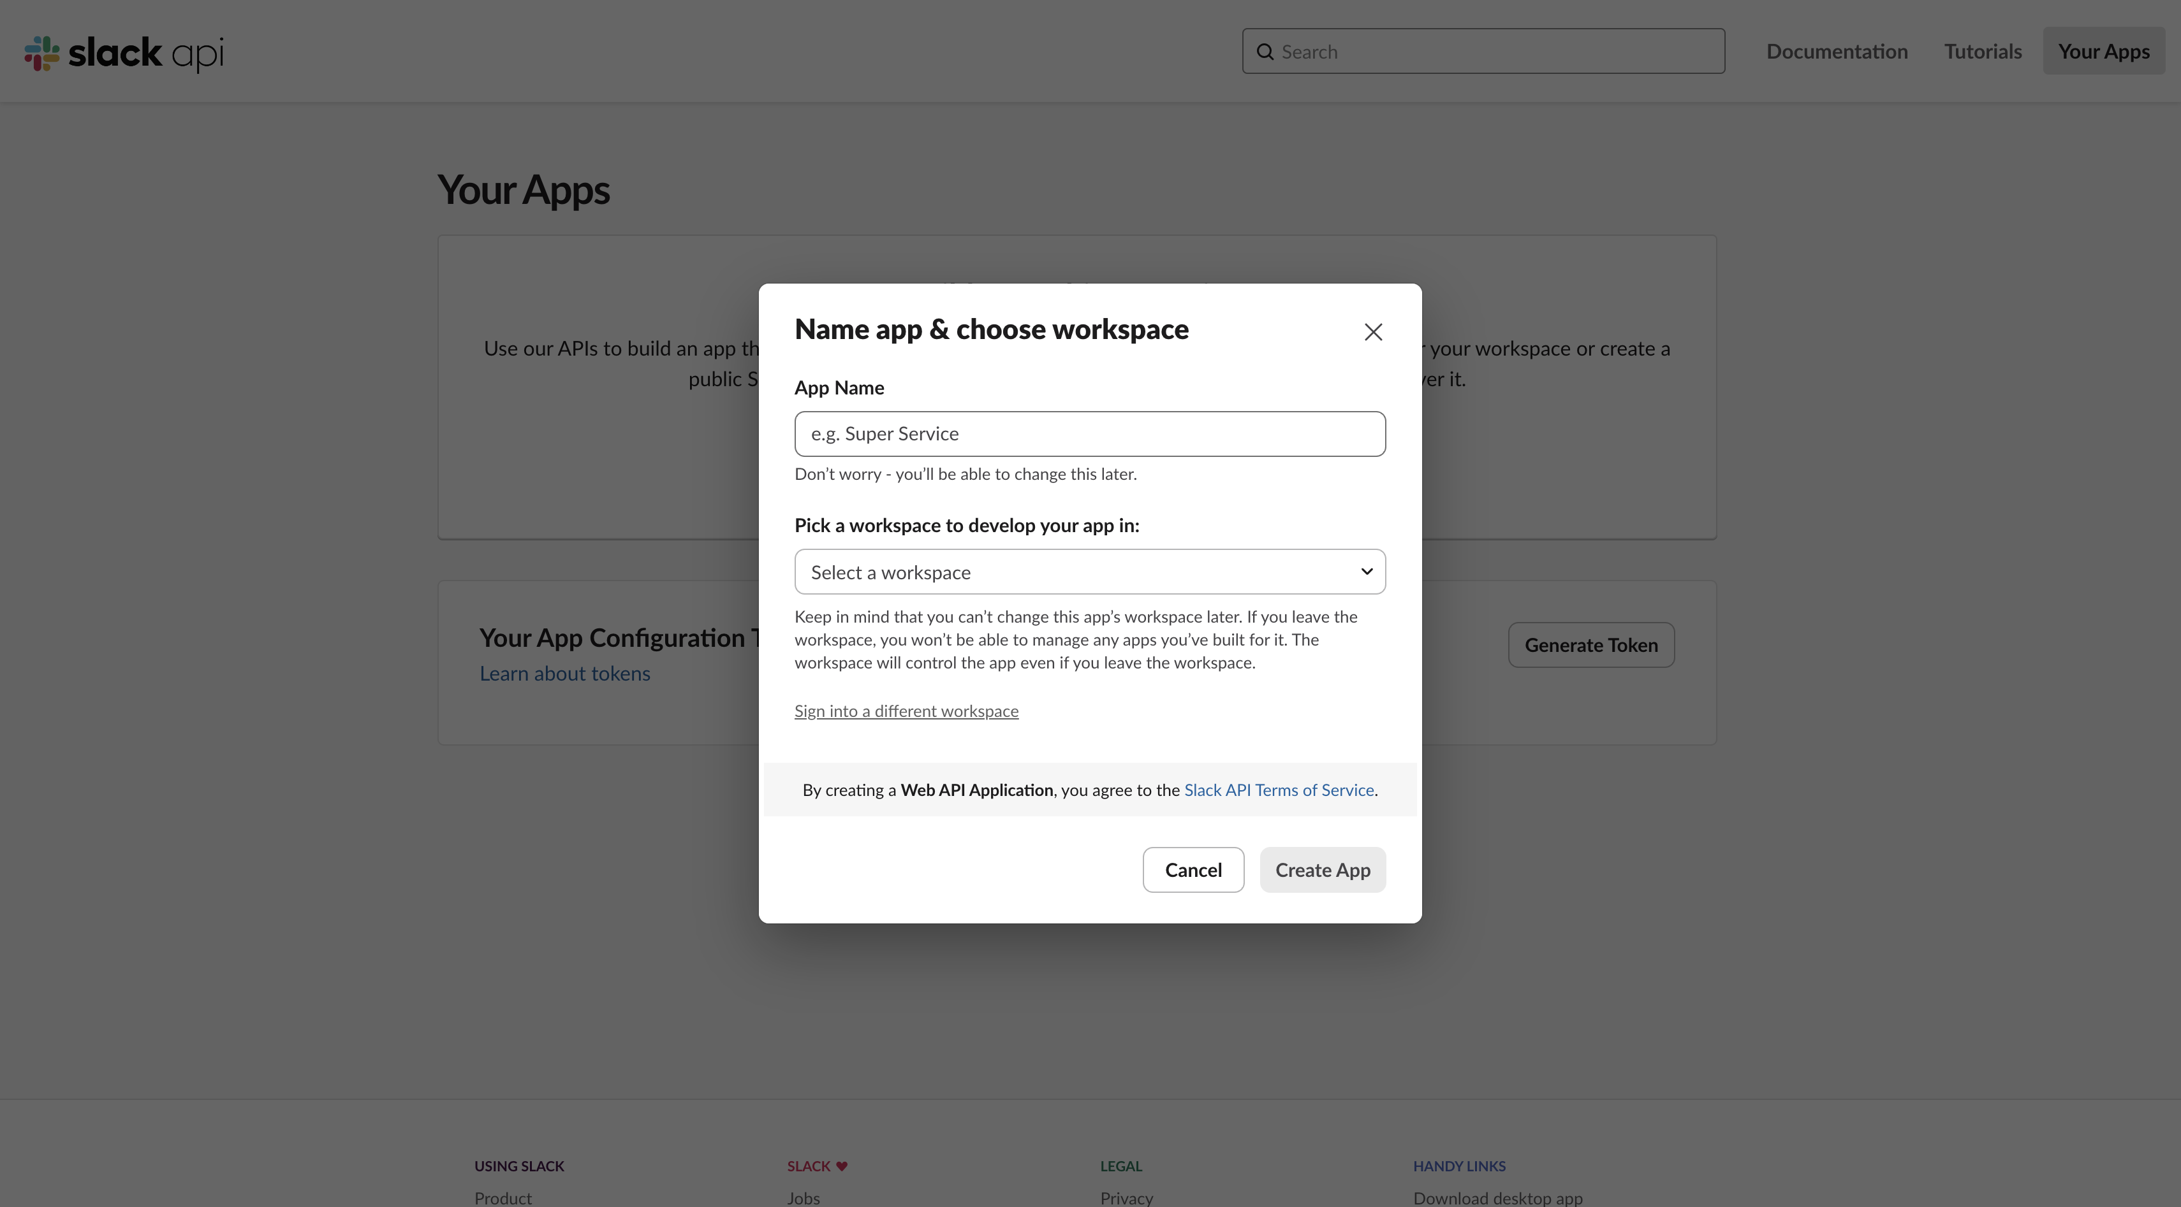Click the App Name label
This screenshot has height=1207, width=2181.
(839, 388)
